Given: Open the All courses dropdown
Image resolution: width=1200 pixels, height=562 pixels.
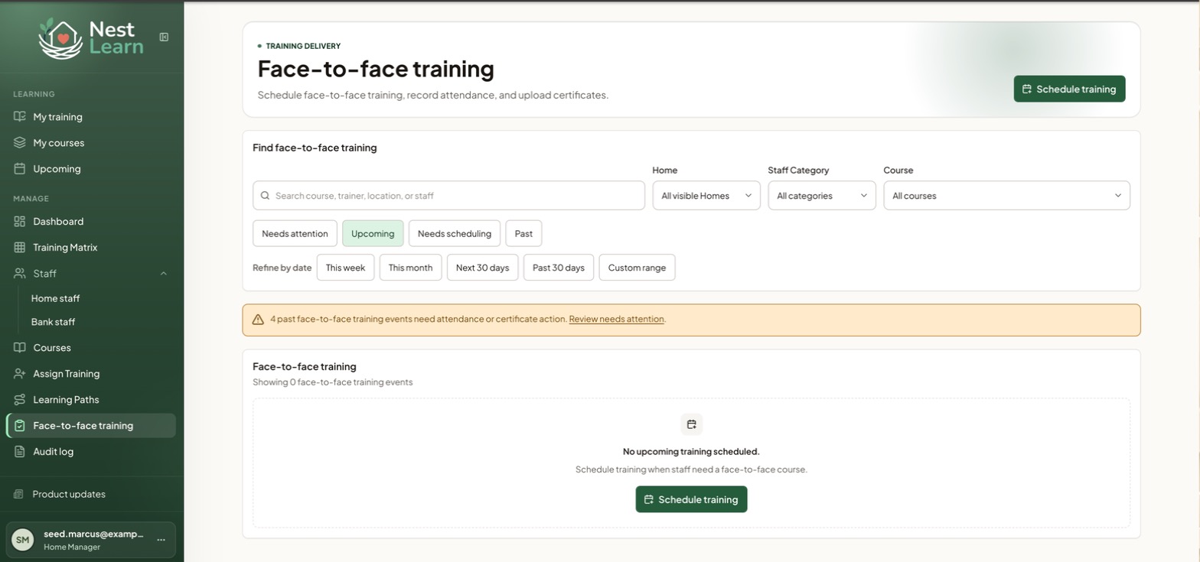Looking at the screenshot, I should (1006, 196).
